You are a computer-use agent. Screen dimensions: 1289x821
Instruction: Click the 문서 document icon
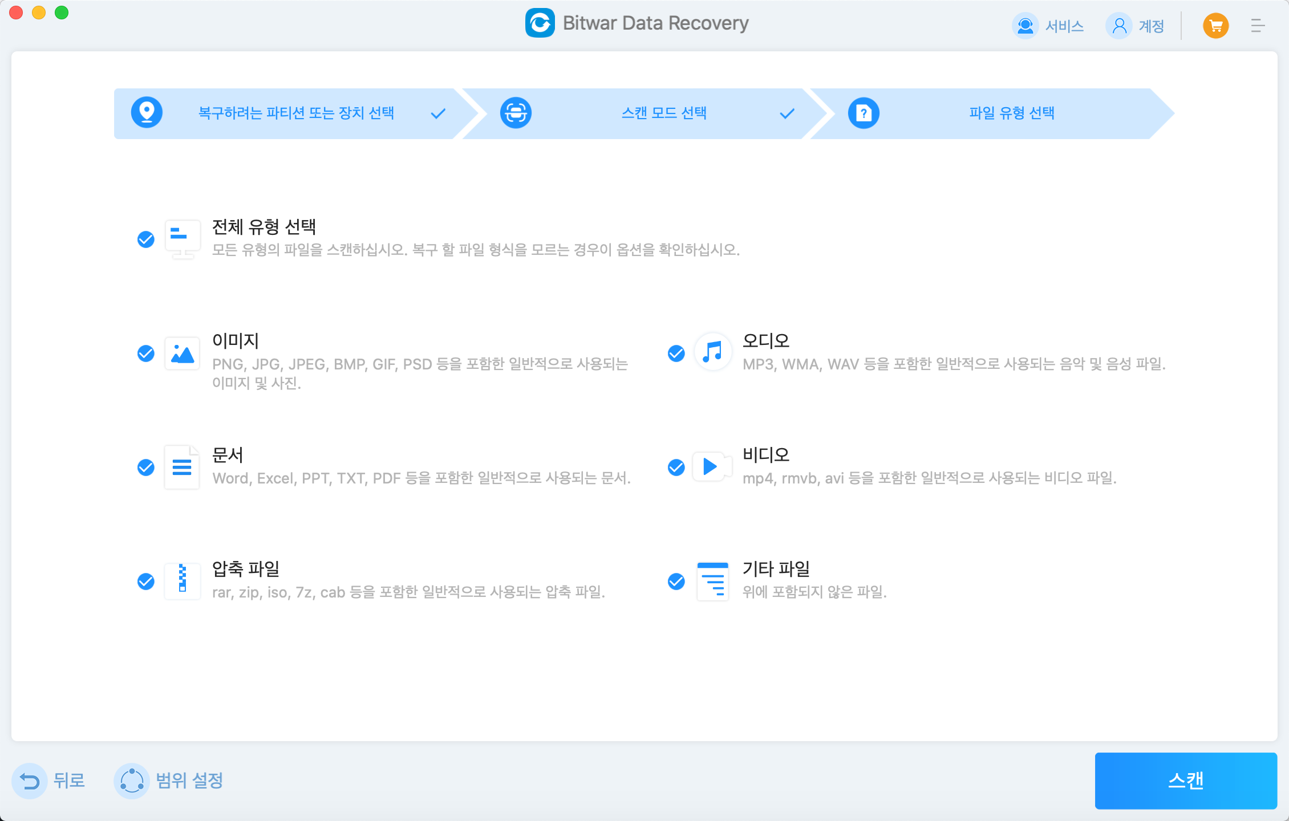pos(182,468)
